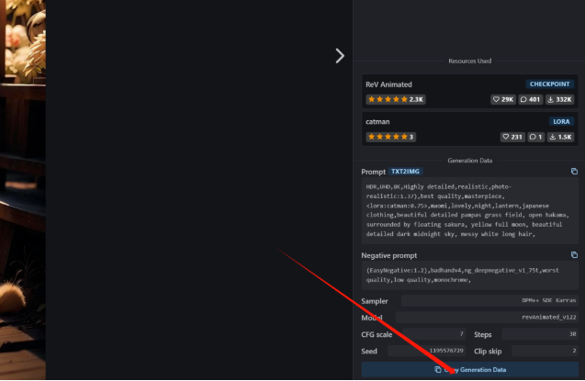Click the Clip skip value 2
585x381 pixels.
545,351
